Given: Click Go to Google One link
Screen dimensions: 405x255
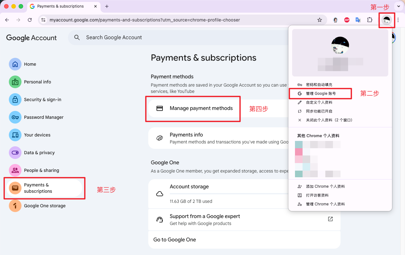Looking at the screenshot, I should tap(175, 240).
